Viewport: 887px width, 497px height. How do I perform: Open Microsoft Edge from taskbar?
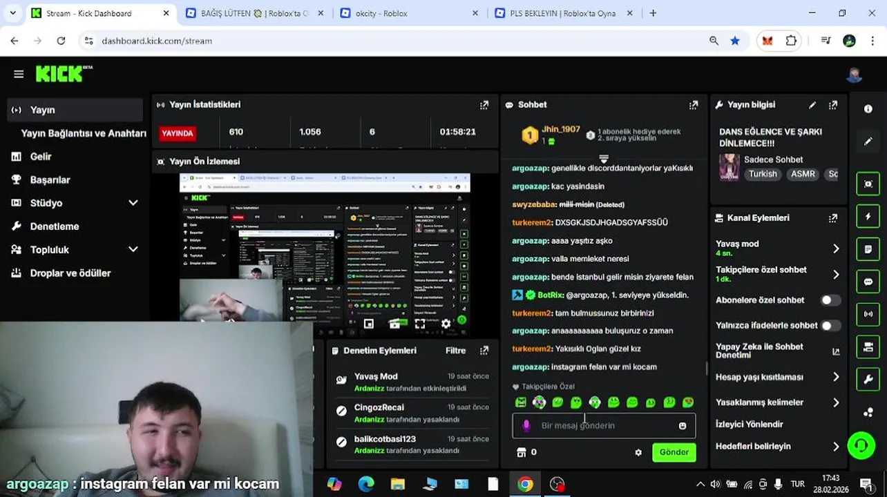(x=366, y=484)
